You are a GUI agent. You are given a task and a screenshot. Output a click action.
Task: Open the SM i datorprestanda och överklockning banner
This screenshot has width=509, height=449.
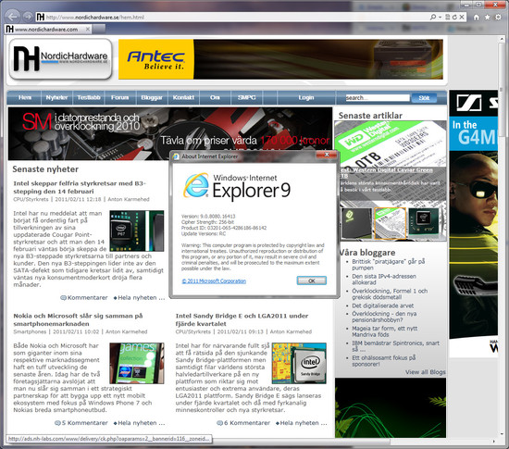(170, 133)
